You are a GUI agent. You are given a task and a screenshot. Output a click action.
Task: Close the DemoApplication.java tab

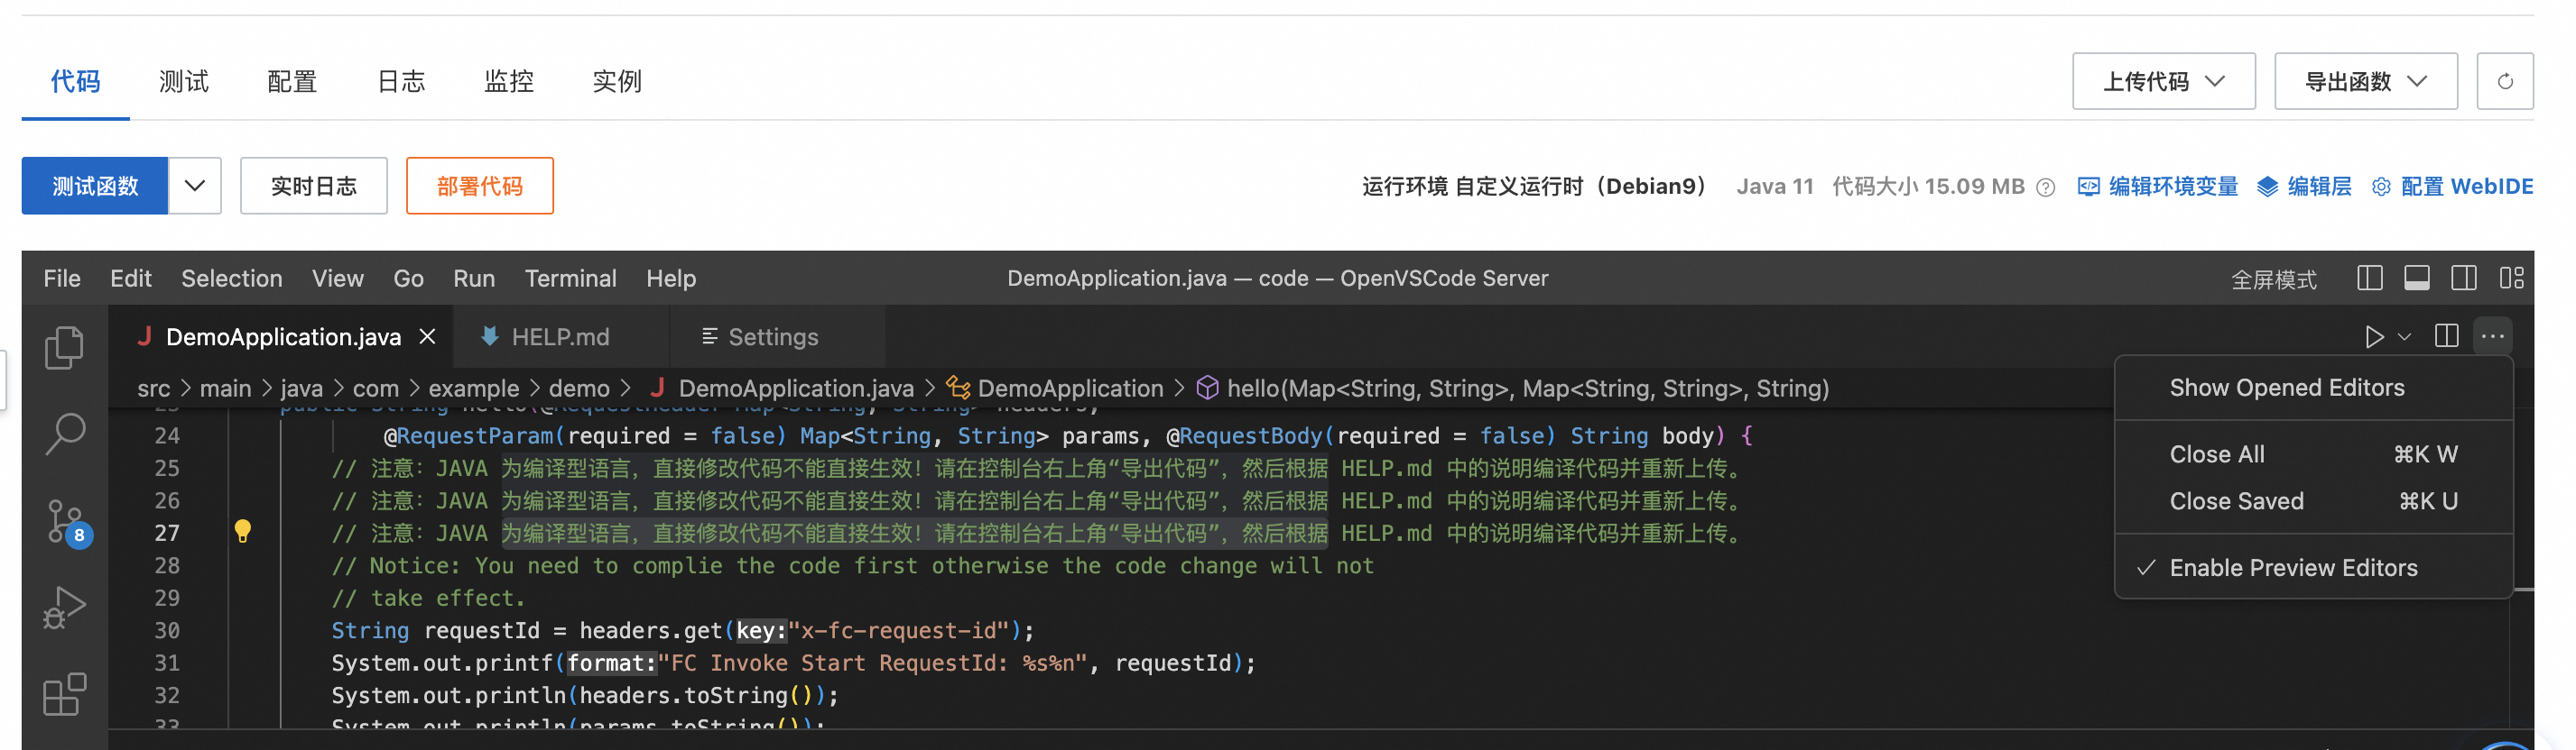click(427, 336)
